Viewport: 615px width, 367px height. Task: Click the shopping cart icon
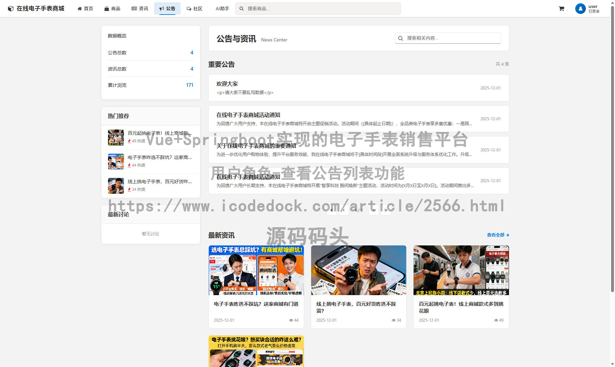[561, 8]
